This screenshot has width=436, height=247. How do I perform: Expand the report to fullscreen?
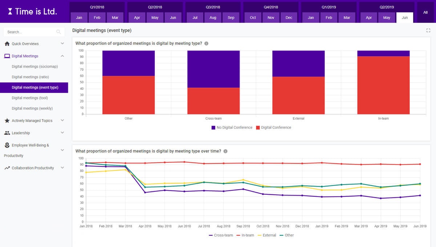[428, 31]
